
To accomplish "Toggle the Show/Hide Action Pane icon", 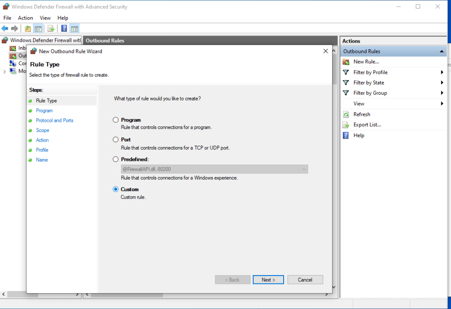I will coord(74,29).
